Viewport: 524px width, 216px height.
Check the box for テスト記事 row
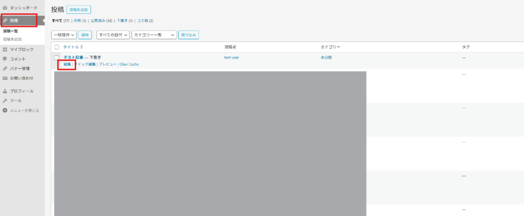(57, 58)
